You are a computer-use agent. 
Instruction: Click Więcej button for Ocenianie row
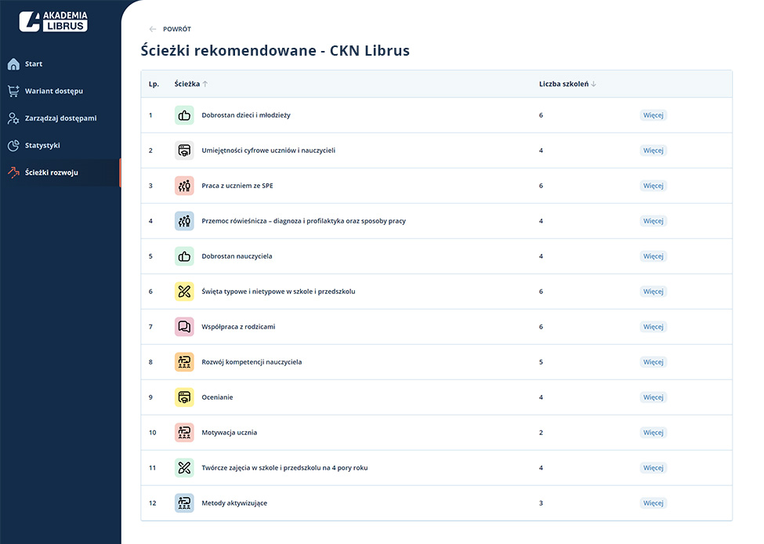click(x=653, y=397)
